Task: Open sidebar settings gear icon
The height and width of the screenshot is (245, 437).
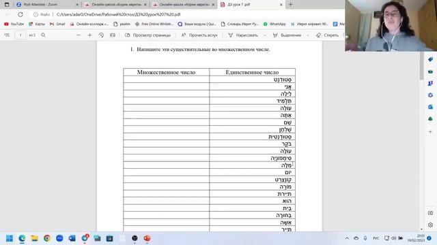Action: pyautogui.click(x=430, y=225)
